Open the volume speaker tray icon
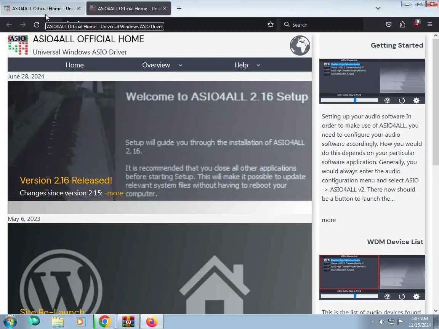This screenshot has height=329, width=439. coord(382,322)
